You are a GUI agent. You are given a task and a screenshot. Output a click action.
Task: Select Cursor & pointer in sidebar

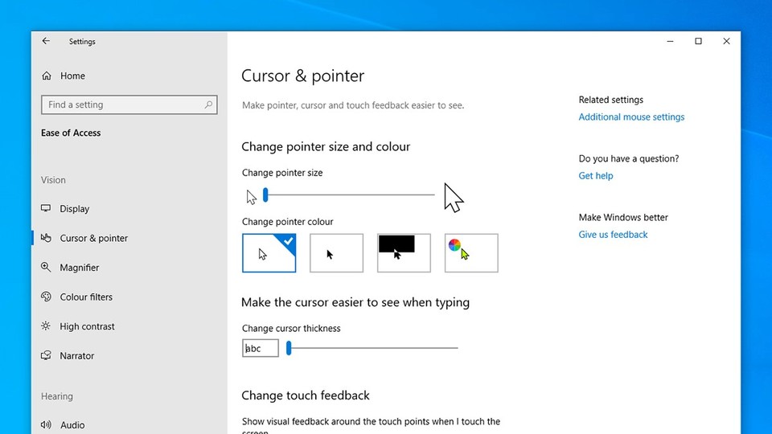[93, 238]
